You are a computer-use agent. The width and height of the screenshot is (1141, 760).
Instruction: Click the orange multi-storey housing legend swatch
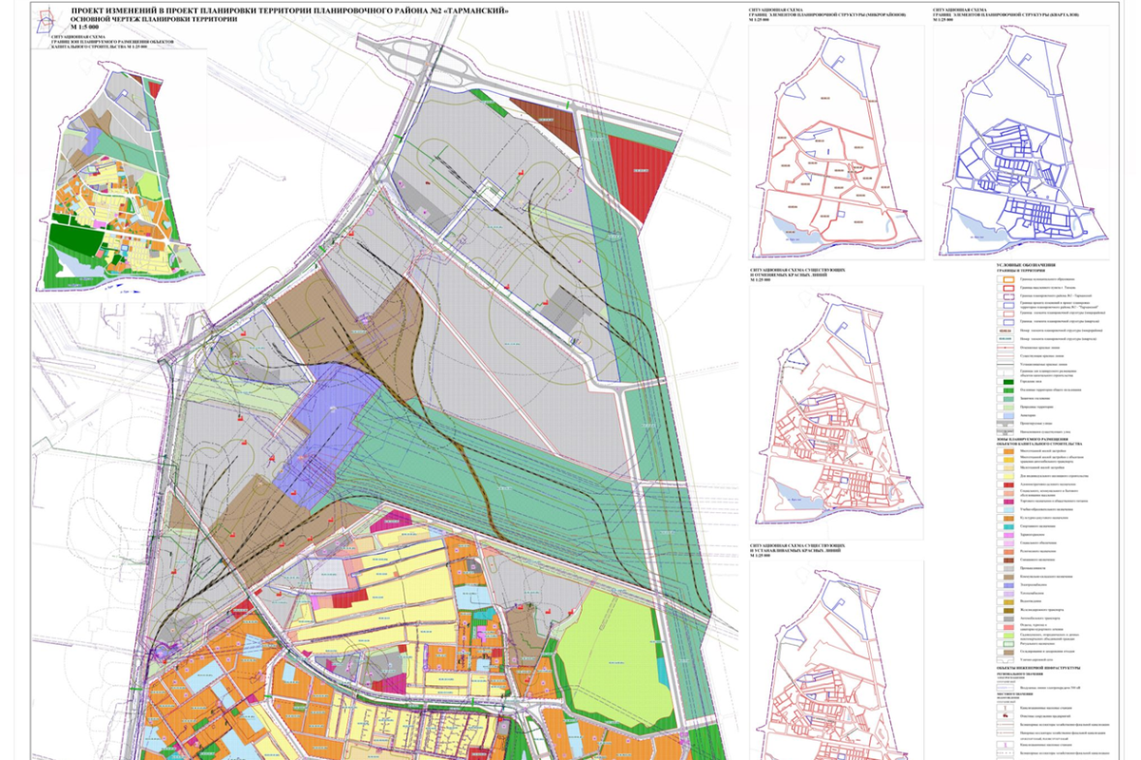click(1009, 450)
